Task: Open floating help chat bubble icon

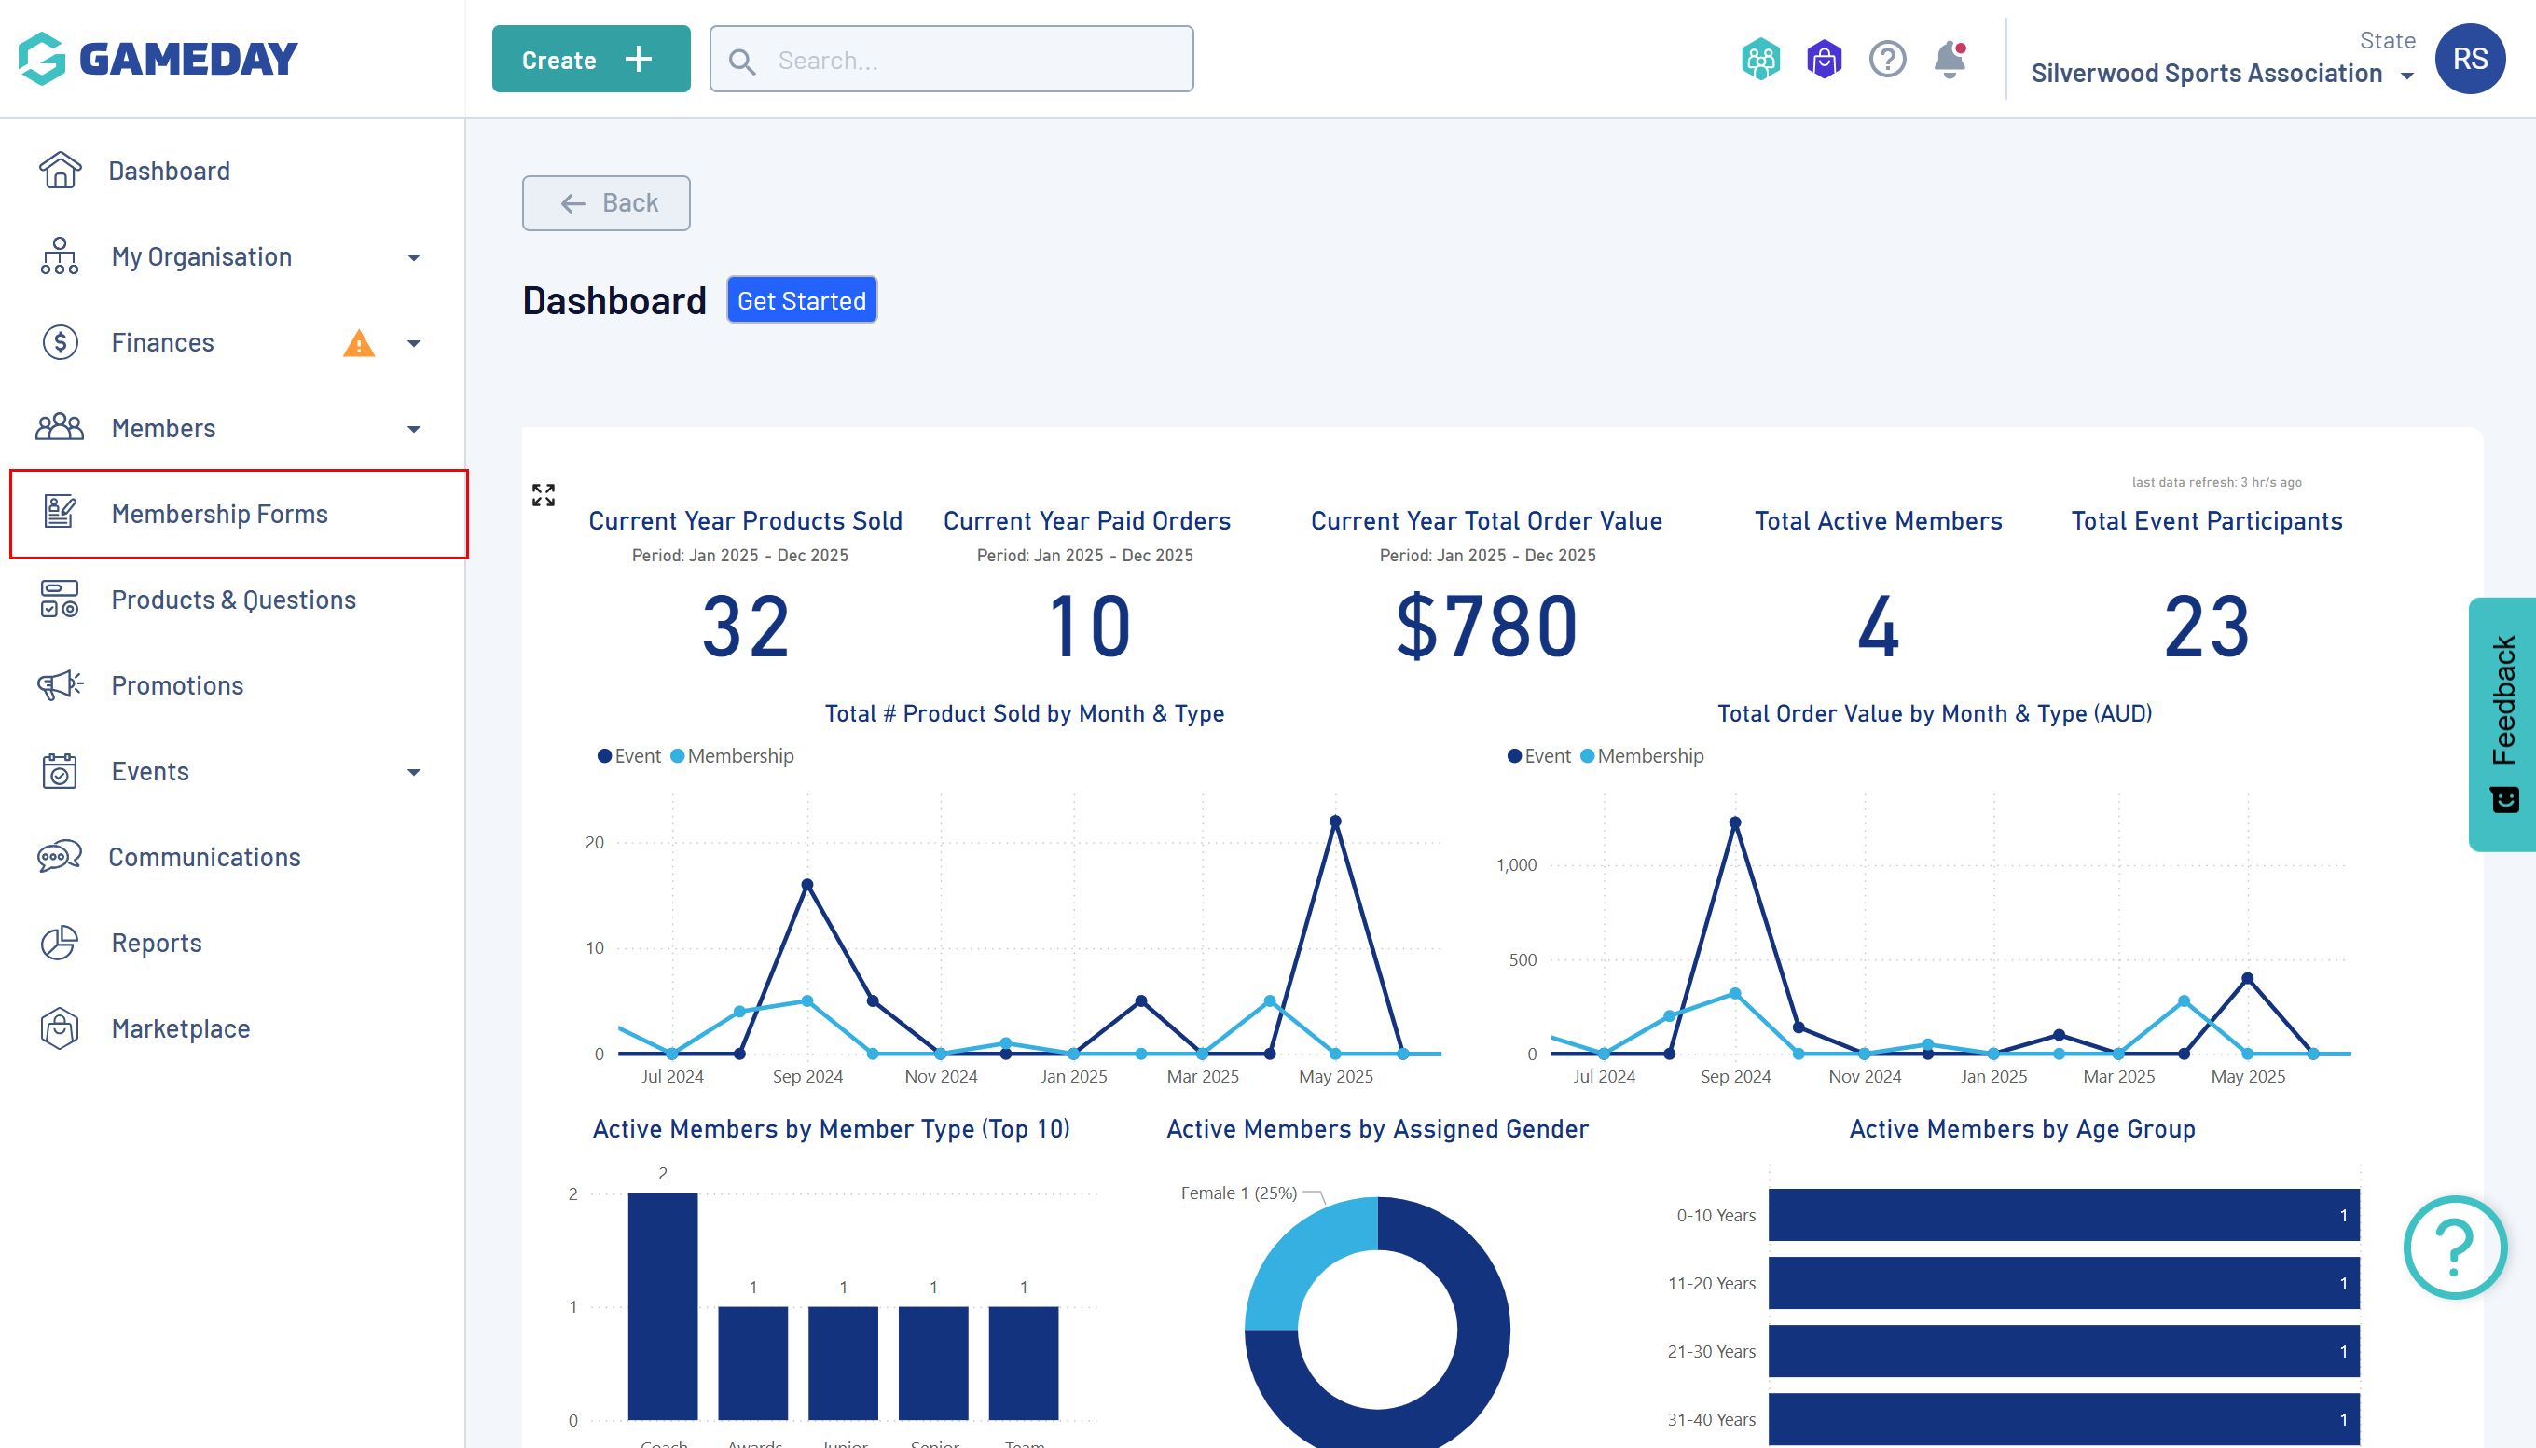Action: coord(2455,1248)
